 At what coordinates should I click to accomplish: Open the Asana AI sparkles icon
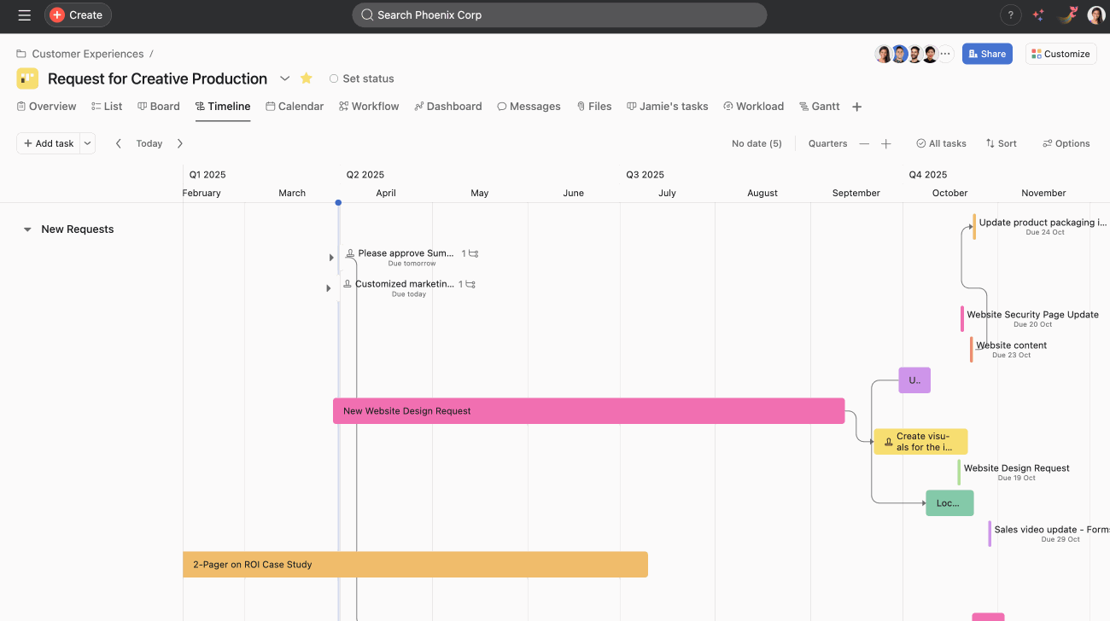click(1038, 15)
